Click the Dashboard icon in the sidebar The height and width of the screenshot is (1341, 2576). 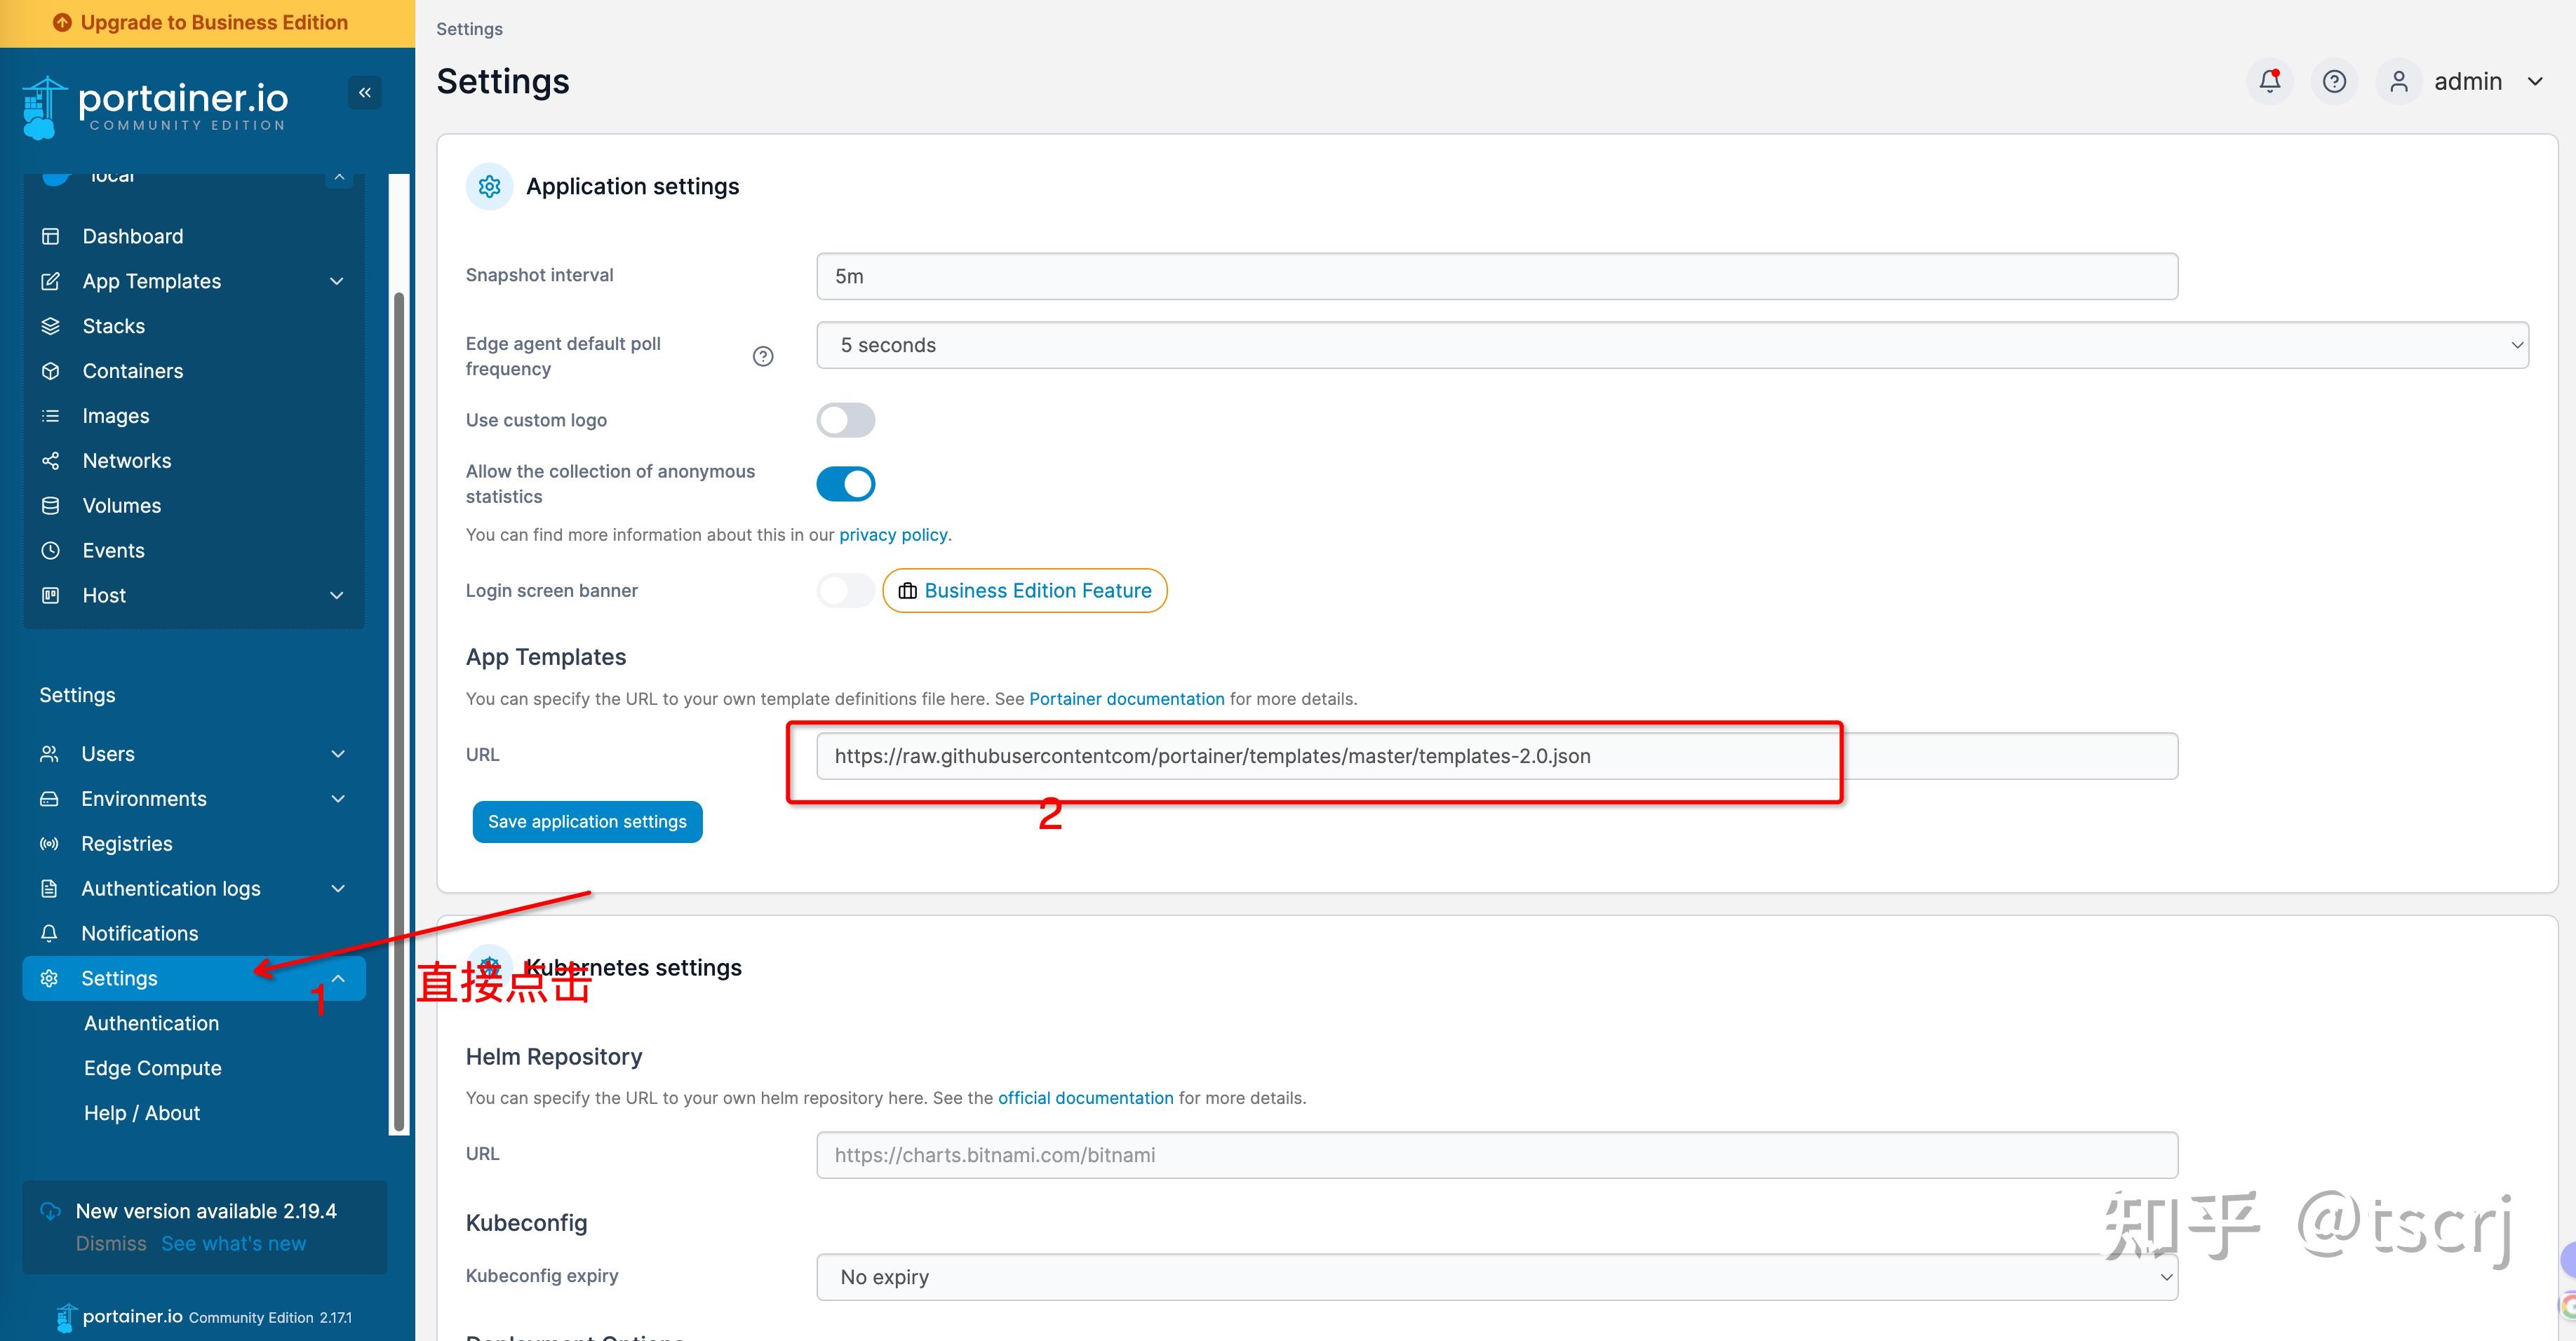click(51, 236)
